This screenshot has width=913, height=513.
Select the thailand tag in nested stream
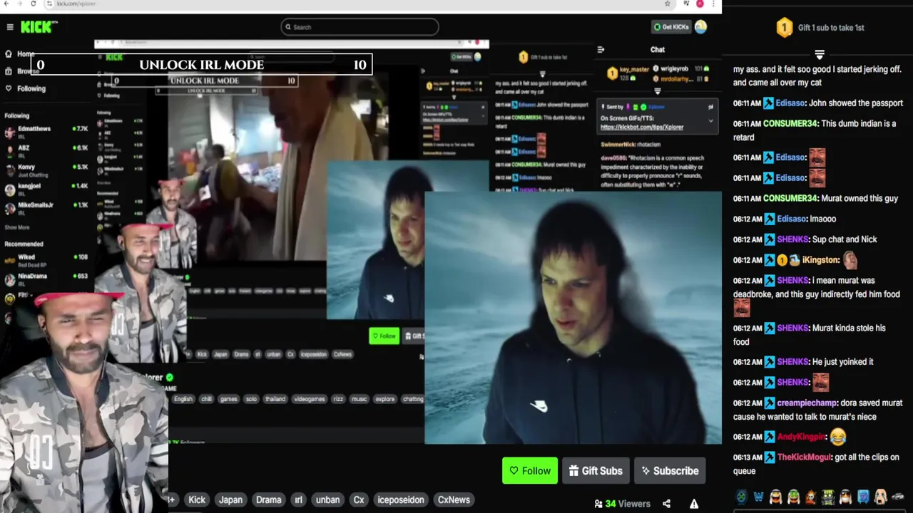pyautogui.click(x=275, y=399)
